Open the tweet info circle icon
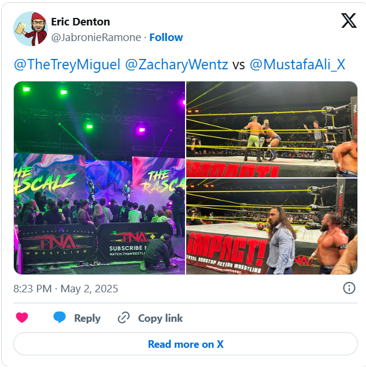 click(349, 288)
